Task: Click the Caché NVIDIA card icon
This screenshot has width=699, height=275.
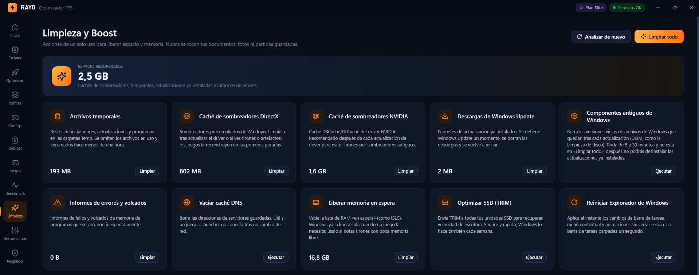Action: tap(316, 116)
